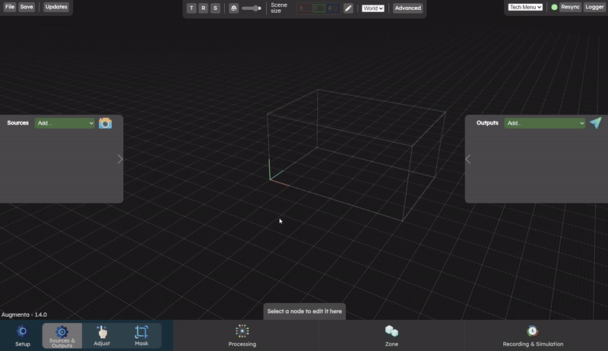Open the Setup tab
608x351 pixels.
coord(23,336)
